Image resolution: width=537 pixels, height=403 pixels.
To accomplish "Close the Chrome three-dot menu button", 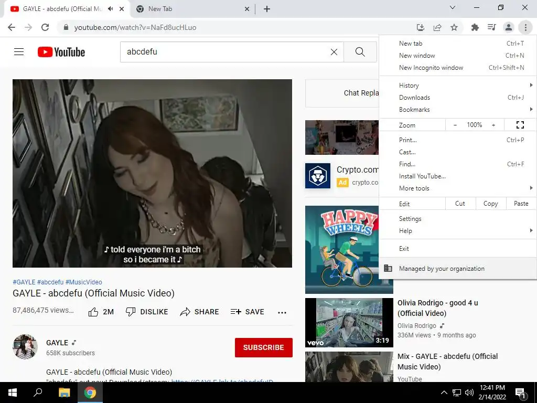I will 525,27.
